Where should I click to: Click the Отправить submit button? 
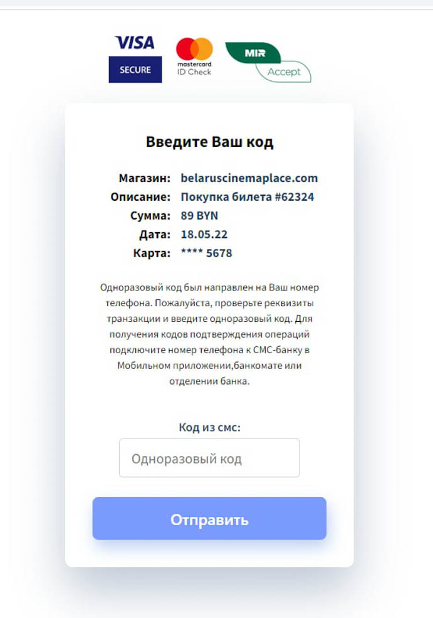point(209,518)
